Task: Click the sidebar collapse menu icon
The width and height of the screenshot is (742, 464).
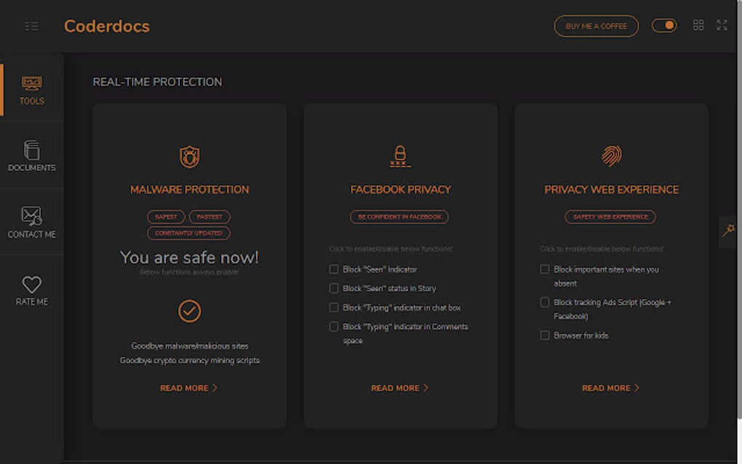Action: (x=31, y=26)
